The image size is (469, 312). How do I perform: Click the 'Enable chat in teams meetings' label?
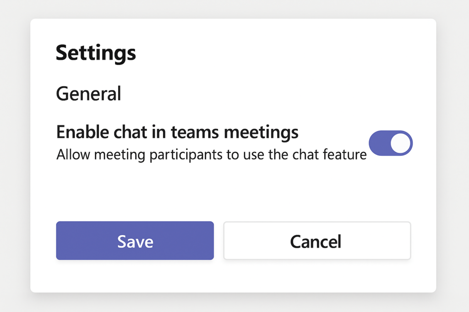(x=177, y=132)
